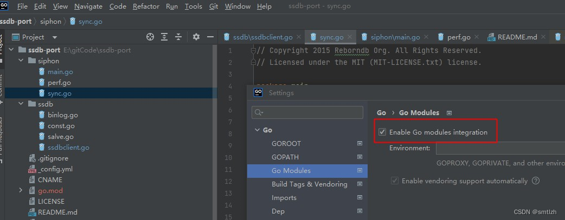
Task: Close the sync.go editor tab
Action: coord(350,37)
